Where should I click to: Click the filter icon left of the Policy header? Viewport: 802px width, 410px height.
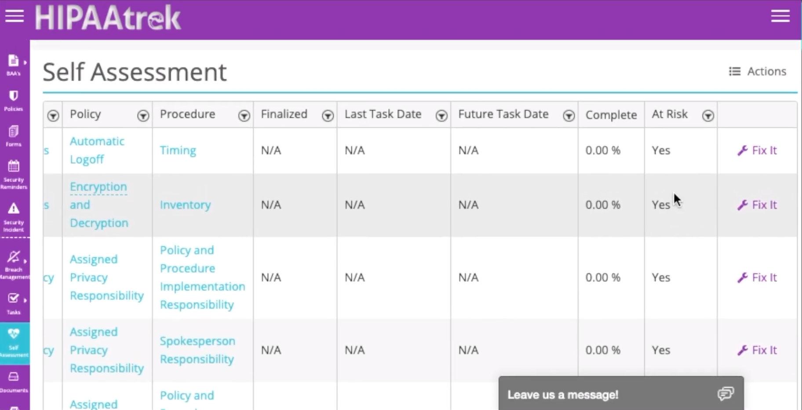point(53,115)
